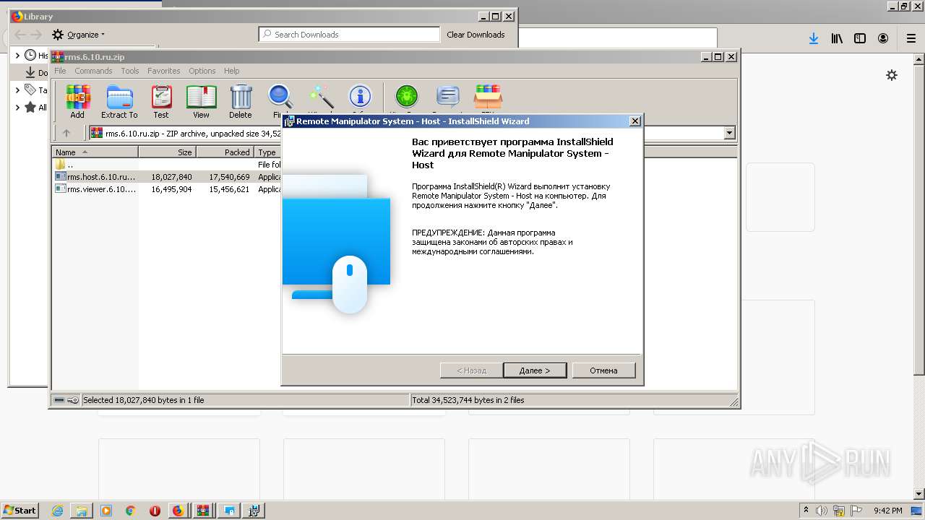This screenshot has height=520, width=925.
Task: Sort file list by the Packed column
Action: 225,152
